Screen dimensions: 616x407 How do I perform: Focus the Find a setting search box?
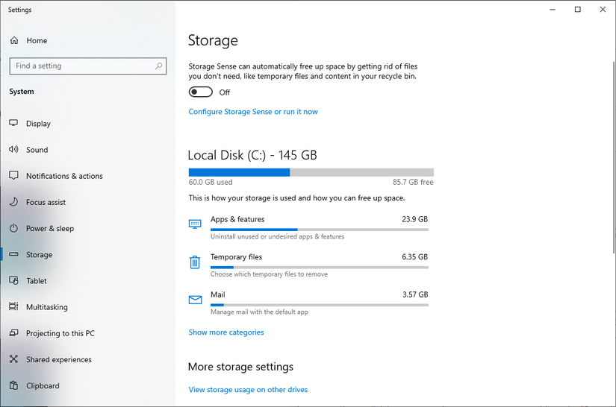88,66
